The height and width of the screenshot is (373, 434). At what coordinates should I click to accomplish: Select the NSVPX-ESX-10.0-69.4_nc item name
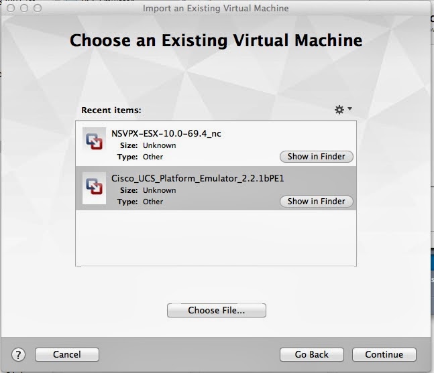click(x=166, y=134)
